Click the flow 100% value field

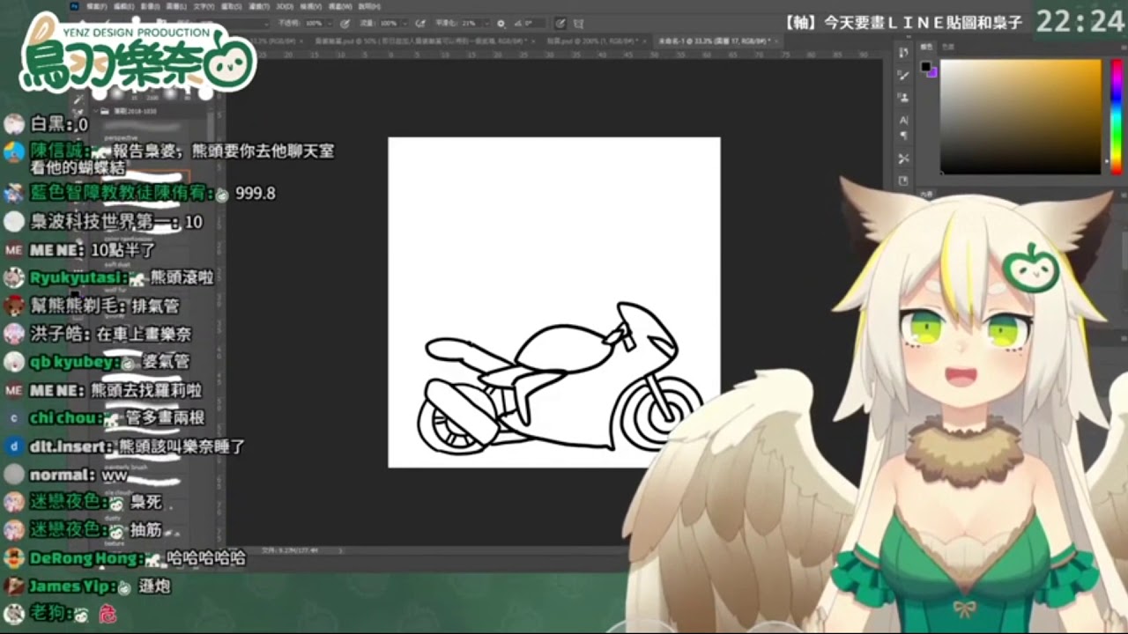[390, 24]
